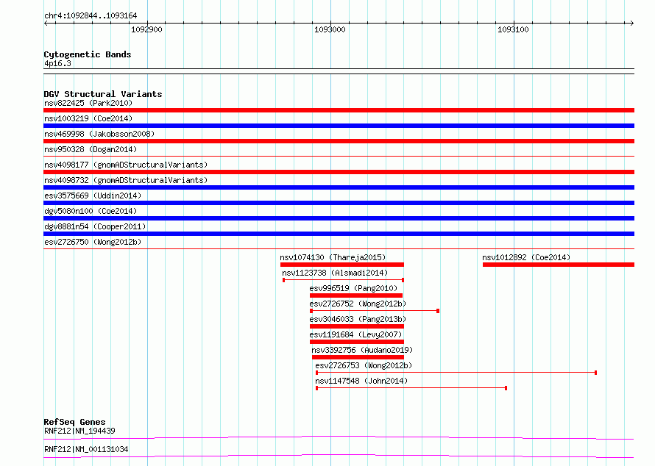This screenshot has width=655, height=466.
Task: Open the nsv822425 (Park2010) variant label
Action: pyautogui.click(x=88, y=103)
